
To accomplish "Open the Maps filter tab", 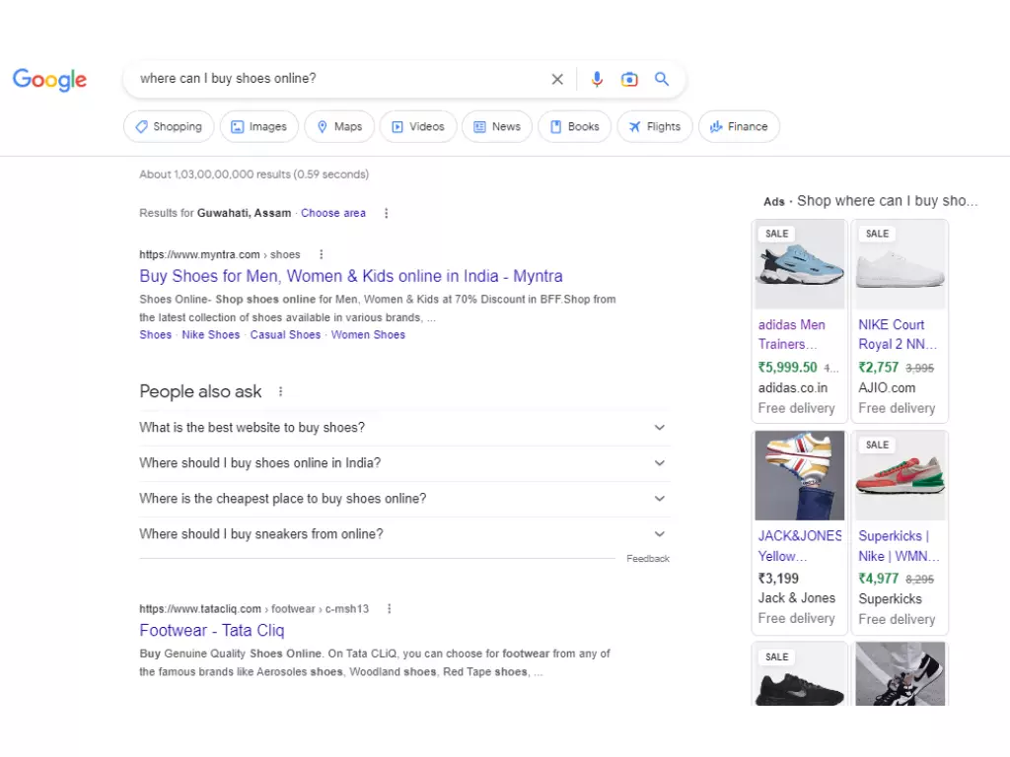I will 339,127.
